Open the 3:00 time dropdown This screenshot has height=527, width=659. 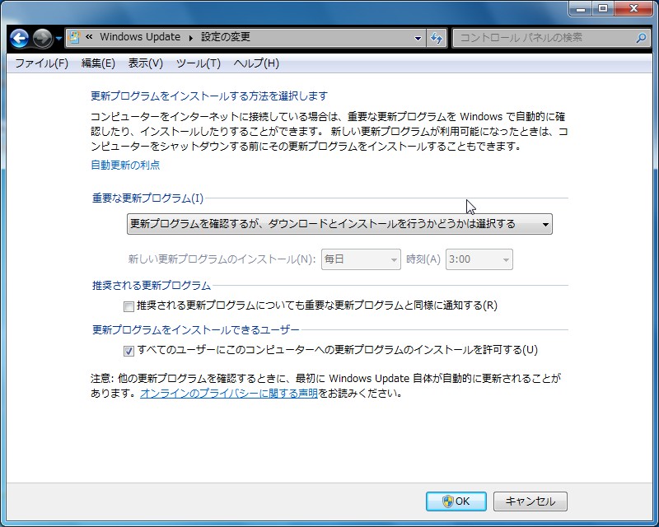click(x=479, y=259)
